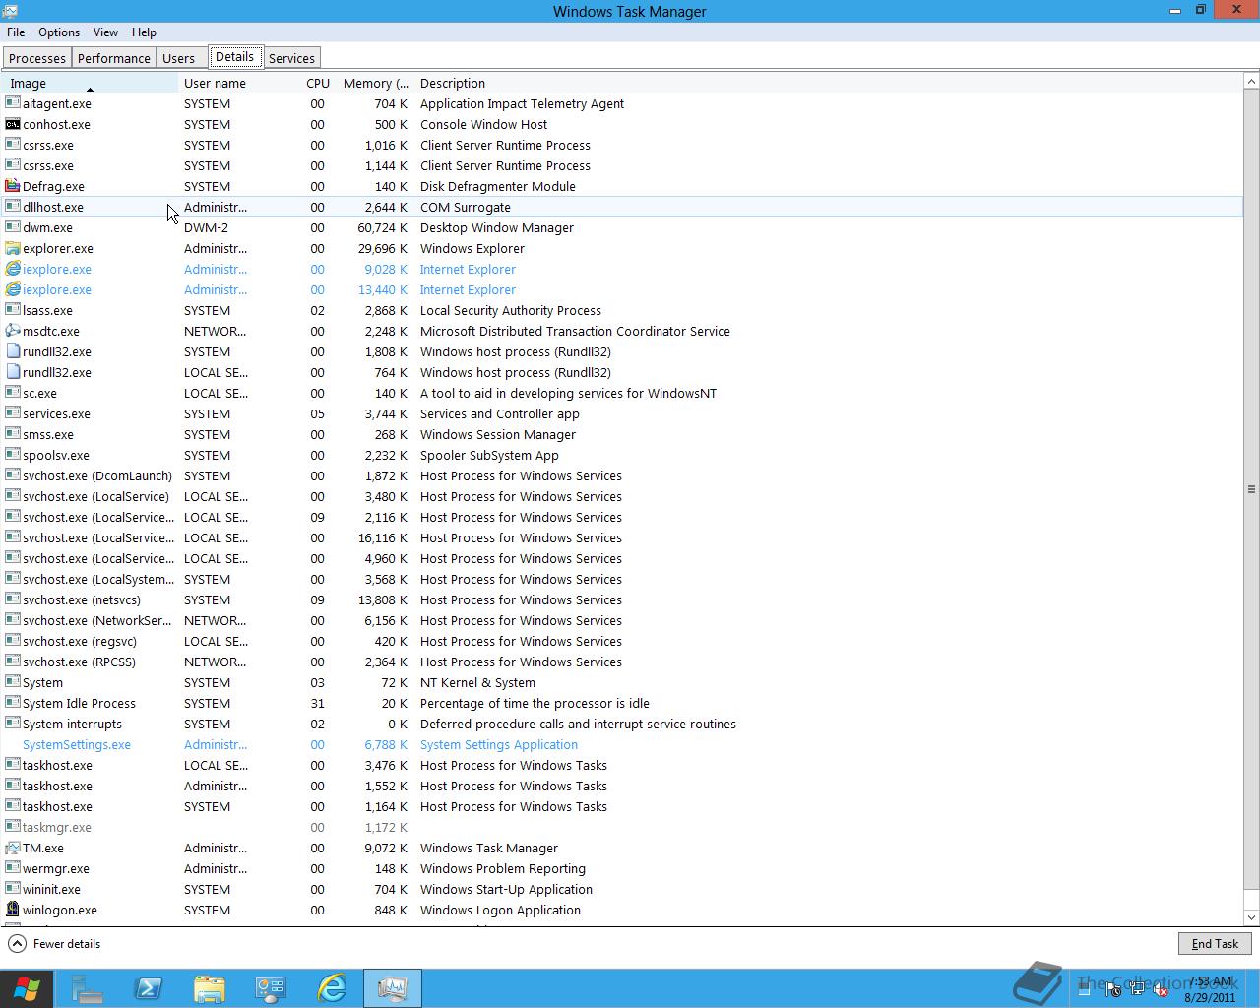1260x1008 pixels.
Task: Click the LOCAL SE rundll32.exe file icon
Action: point(13,372)
